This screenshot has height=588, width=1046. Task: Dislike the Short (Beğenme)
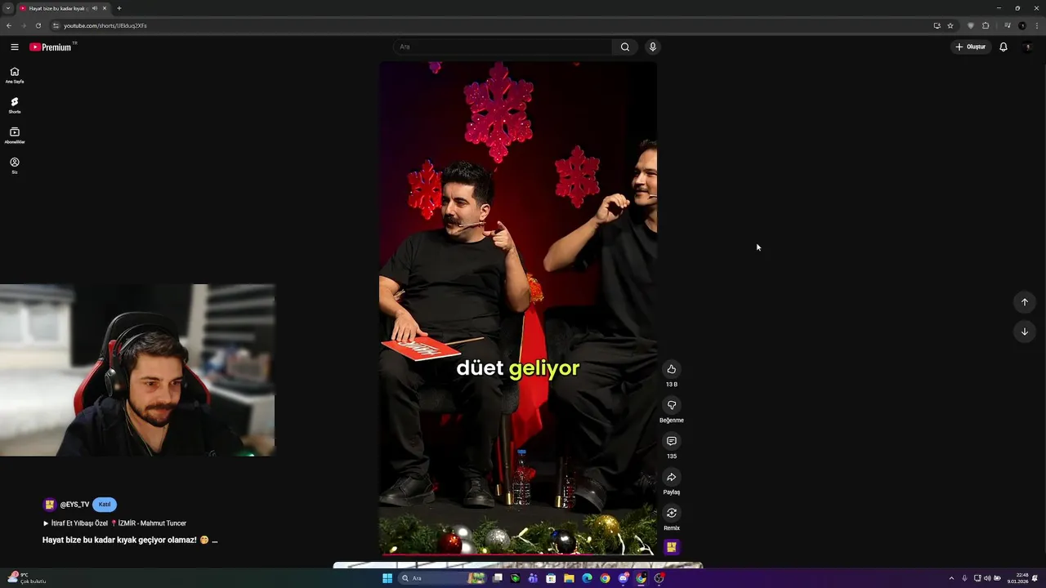point(672,405)
